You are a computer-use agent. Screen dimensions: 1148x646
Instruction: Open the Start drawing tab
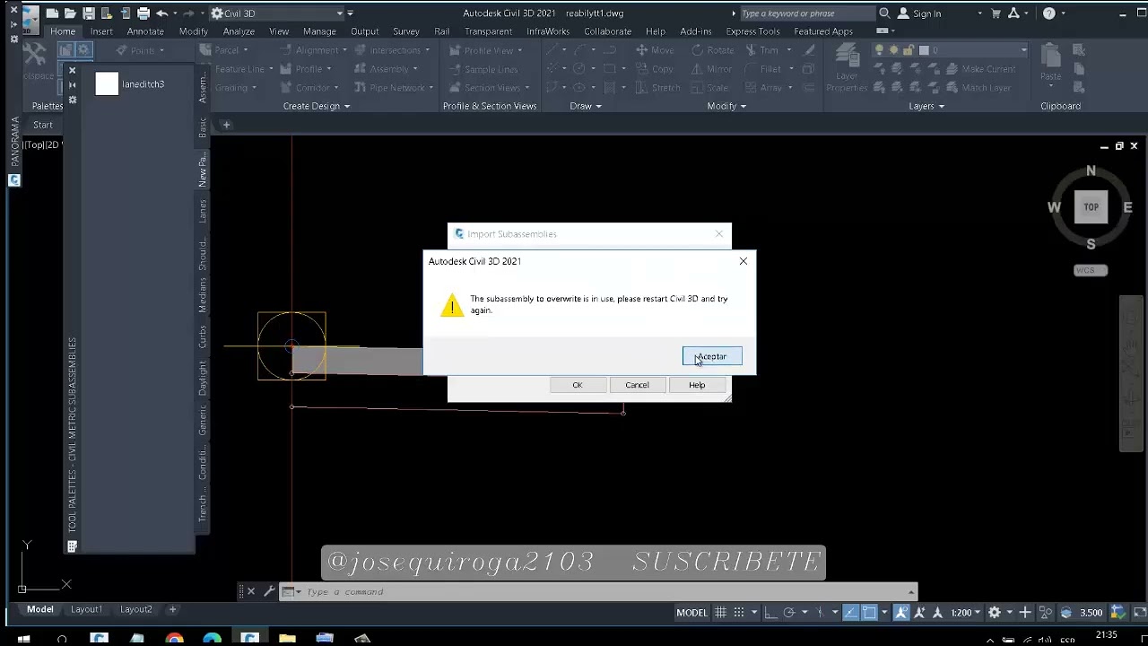43,125
